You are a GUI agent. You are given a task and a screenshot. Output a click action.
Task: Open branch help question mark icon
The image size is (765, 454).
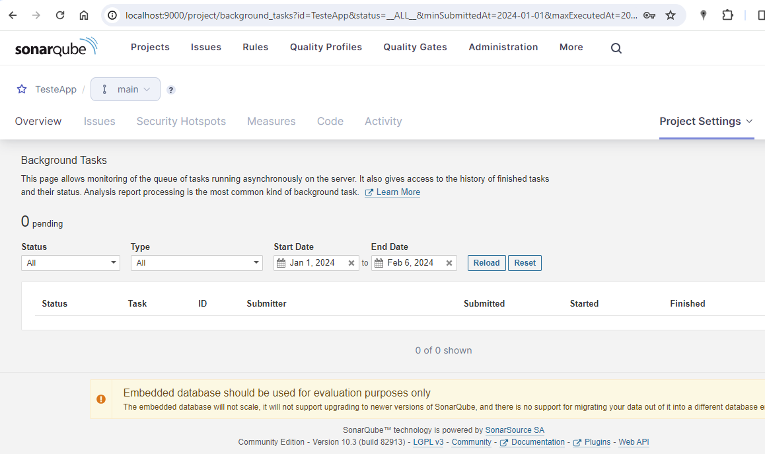coord(170,90)
